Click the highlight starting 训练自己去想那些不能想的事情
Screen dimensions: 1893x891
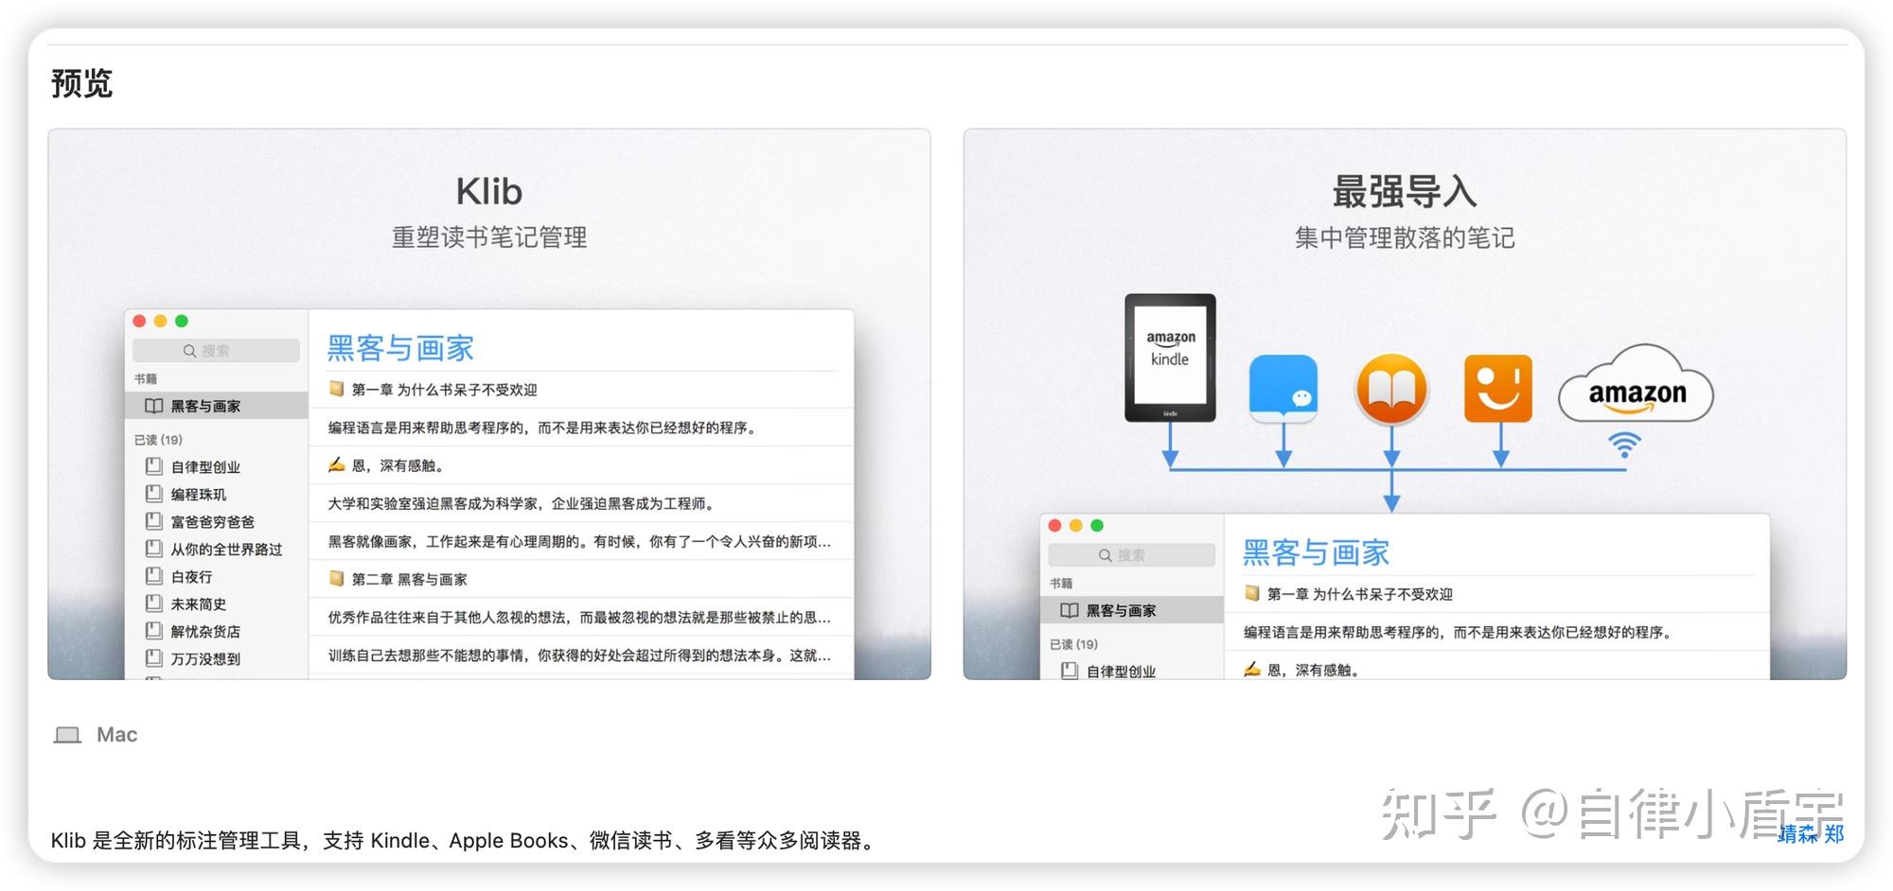click(x=579, y=655)
